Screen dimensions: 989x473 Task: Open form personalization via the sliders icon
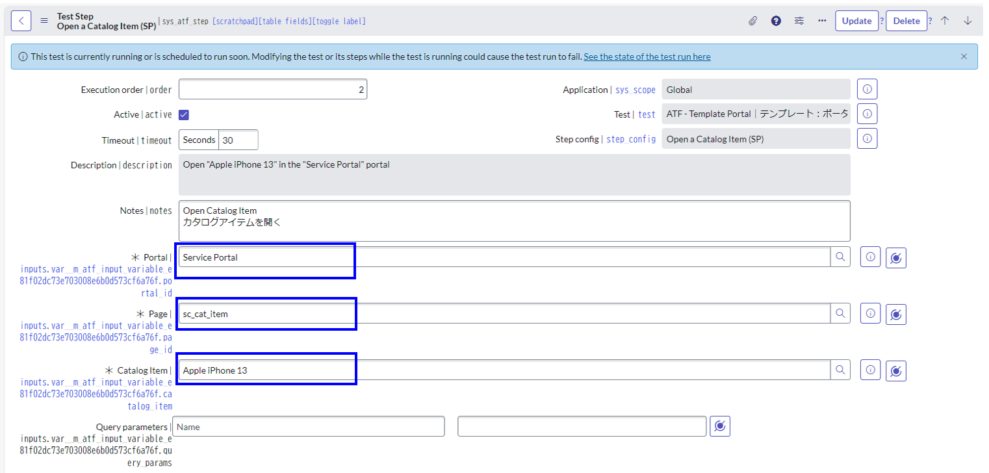[799, 20]
